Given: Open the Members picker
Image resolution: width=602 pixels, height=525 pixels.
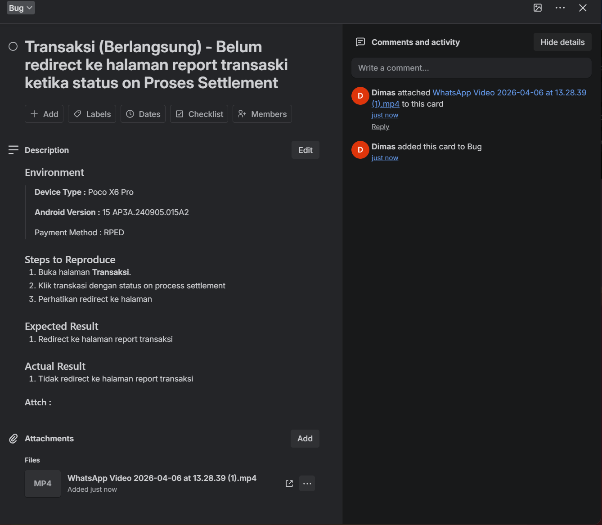Looking at the screenshot, I should (x=262, y=114).
